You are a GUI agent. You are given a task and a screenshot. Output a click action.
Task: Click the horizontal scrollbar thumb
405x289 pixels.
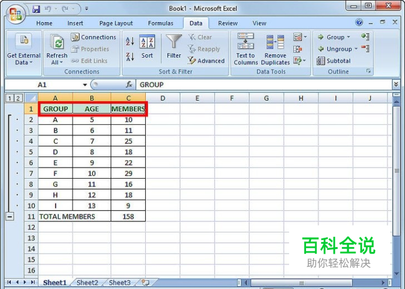coord(301,283)
